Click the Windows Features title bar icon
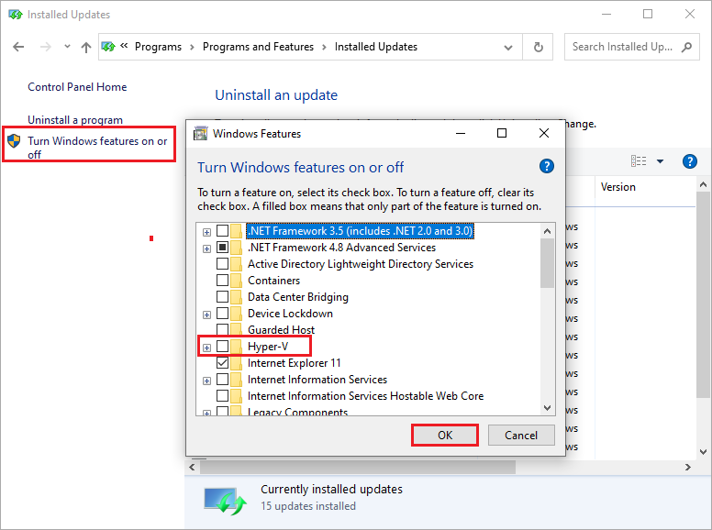Image resolution: width=712 pixels, height=530 pixels. [x=200, y=133]
